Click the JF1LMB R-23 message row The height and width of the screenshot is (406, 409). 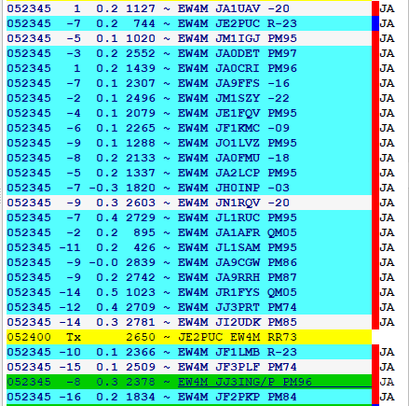pos(189,352)
